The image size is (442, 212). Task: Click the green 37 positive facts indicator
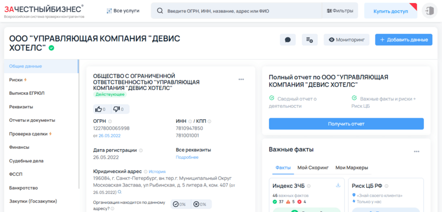tap(278, 202)
